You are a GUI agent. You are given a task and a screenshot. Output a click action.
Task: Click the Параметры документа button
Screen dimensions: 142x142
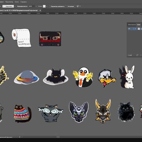58,6
